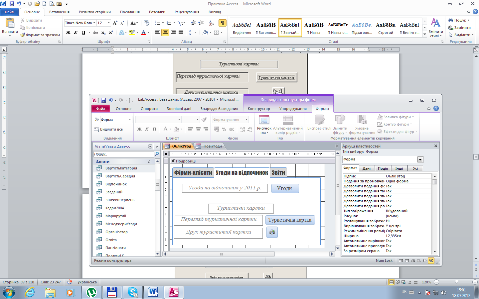Viewport: 479px width, 299px height.
Task: Collapse the Access navigation pane
Action: pos(157,147)
